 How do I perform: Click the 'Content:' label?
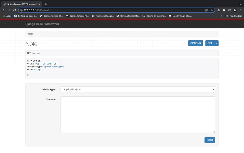(51, 99)
